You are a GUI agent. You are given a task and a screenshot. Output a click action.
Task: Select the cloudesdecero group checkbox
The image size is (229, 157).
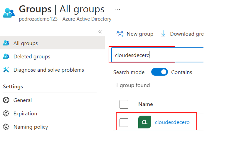124,122
